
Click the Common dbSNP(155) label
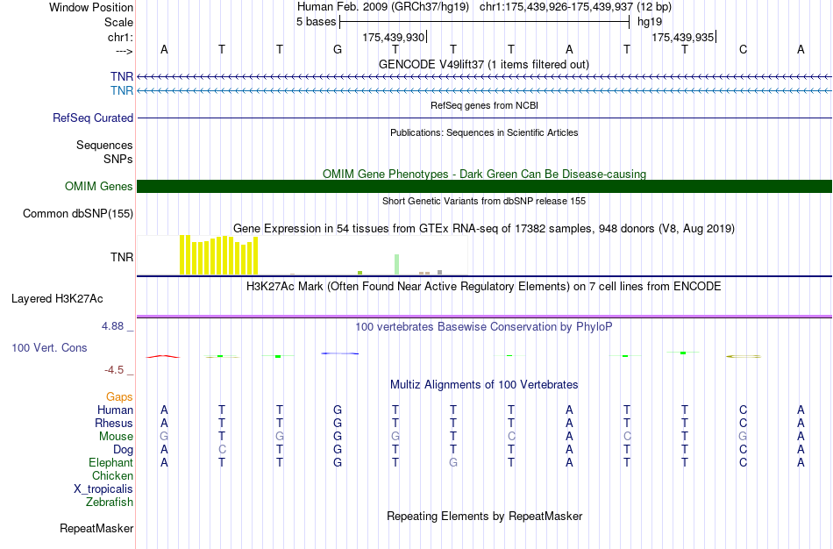[x=78, y=214]
